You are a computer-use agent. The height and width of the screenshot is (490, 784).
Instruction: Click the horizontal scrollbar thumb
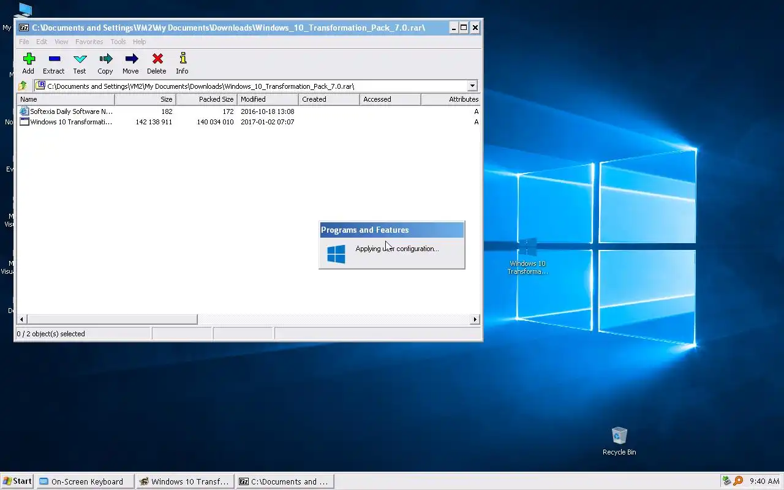pos(112,319)
